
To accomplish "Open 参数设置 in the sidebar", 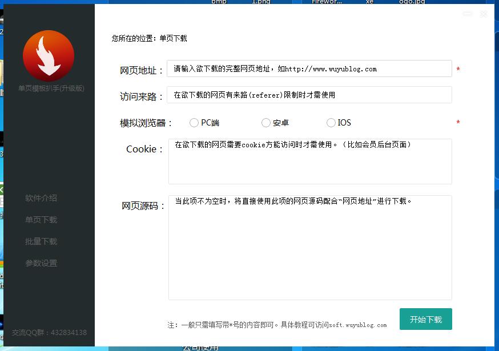I will click(x=41, y=263).
